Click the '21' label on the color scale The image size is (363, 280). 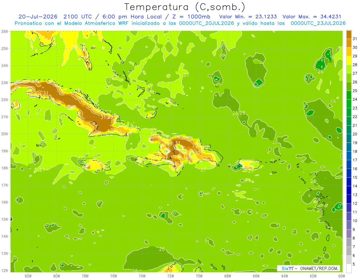(x=355, y=125)
